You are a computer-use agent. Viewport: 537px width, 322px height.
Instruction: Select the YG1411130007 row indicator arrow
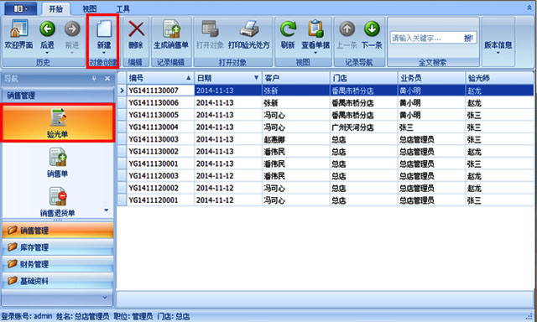122,91
